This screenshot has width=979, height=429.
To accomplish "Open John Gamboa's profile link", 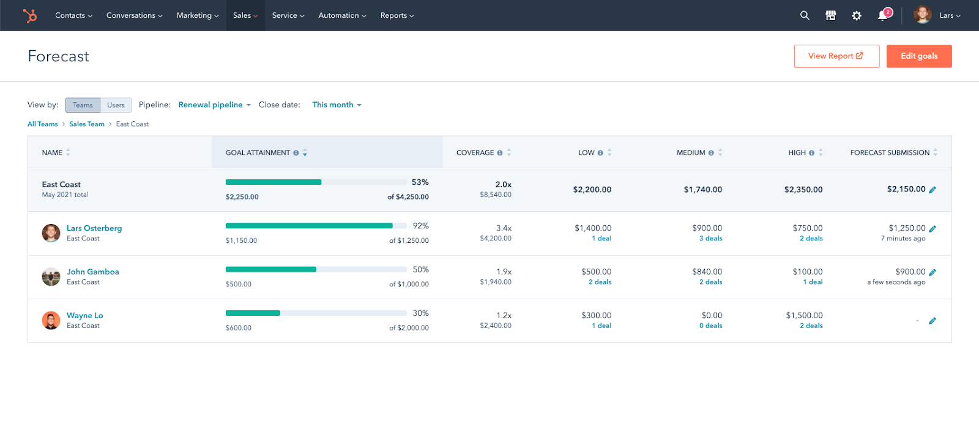I will pyautogui.click(x=92, y=272).
